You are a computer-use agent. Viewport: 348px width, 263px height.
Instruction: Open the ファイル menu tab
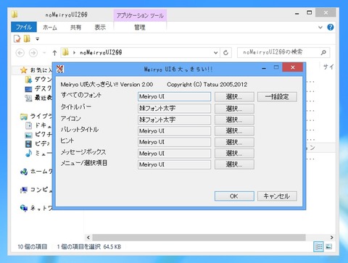pyautogui.click(x=24, y=27)
